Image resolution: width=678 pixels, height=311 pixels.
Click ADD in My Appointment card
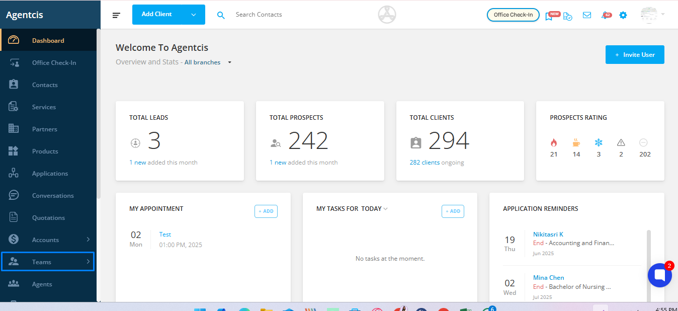(266, 211)
